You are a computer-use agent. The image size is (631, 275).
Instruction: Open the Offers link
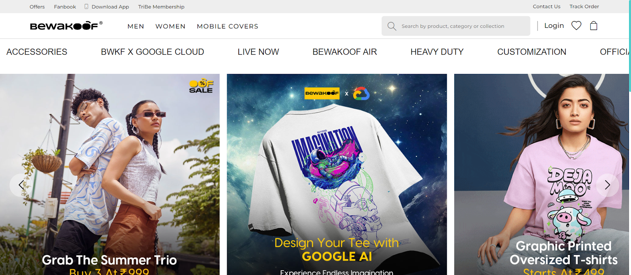37,7
